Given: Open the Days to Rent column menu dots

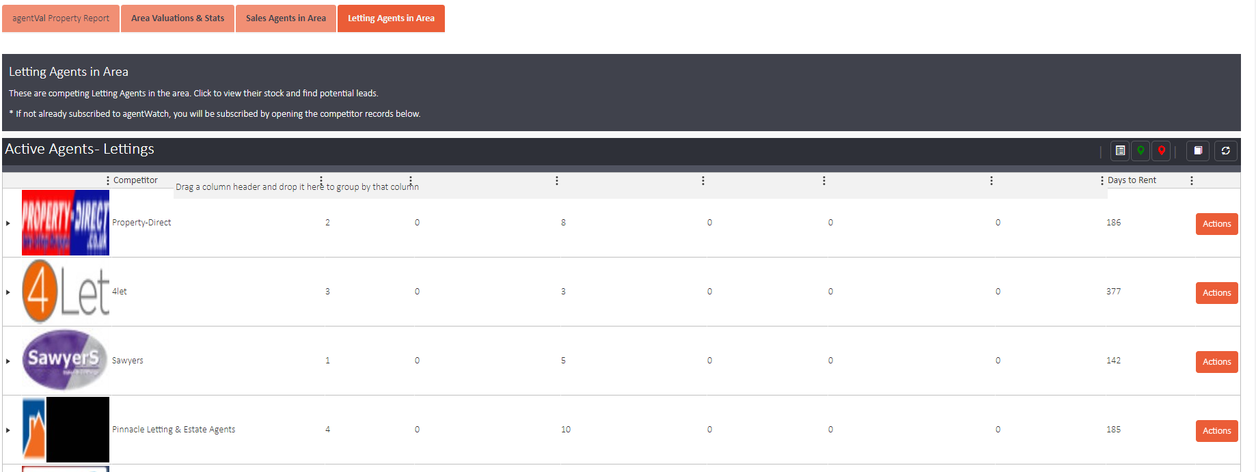Looking at the screenshot, I should (1102, 180).
